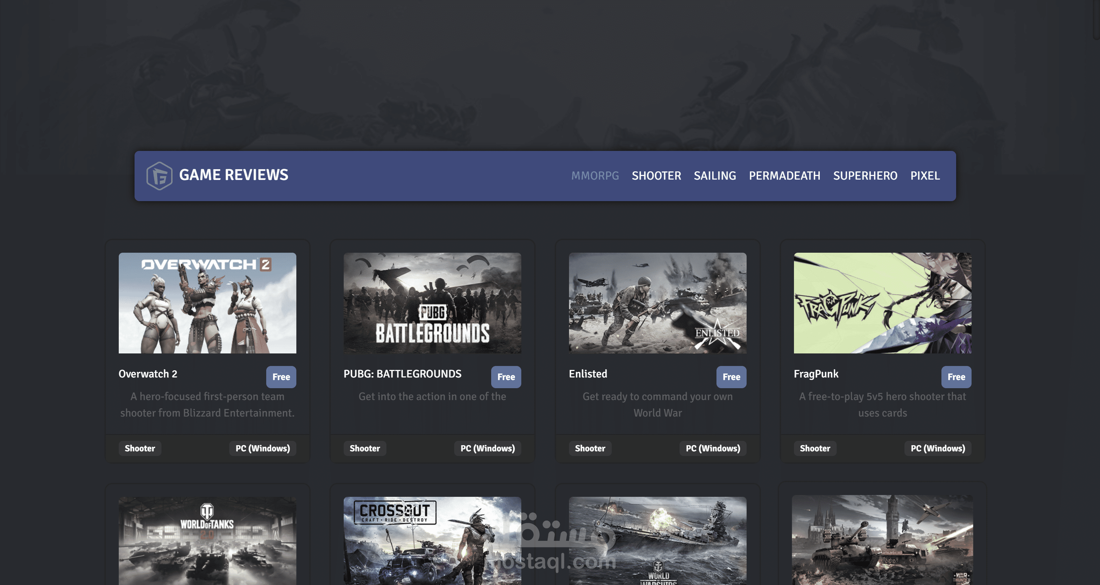This screenshot has height=585, width=1100.
Task: Click the Game Reviews hexagon logo icon
Action: [159, 175]
